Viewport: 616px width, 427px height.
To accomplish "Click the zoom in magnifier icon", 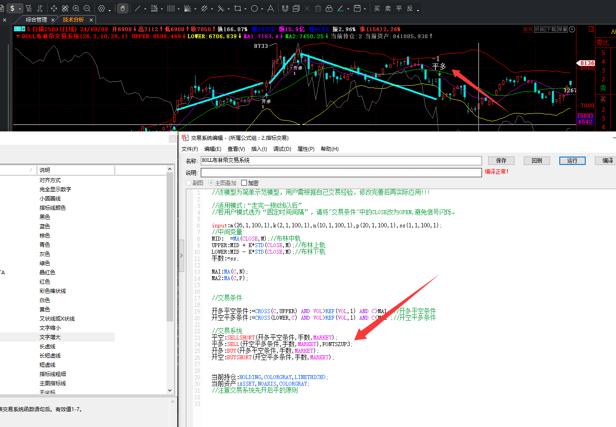I will (x=76, y=8).
